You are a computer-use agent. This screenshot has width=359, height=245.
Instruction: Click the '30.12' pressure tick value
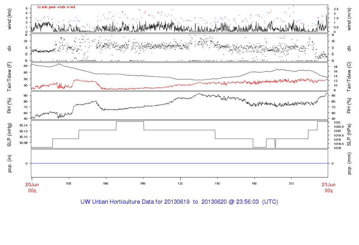click(23, 131)
